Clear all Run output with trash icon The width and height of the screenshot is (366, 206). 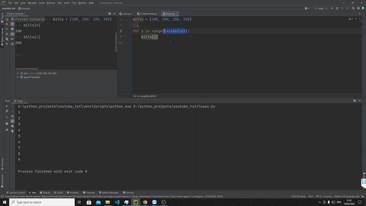(x=13, y=131)
